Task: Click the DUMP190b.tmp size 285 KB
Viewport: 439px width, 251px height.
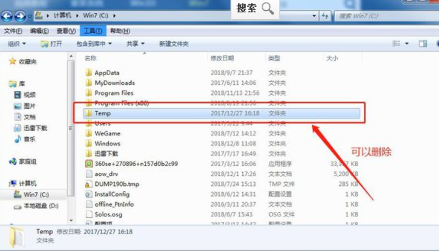Action: [x=348, y=184]
